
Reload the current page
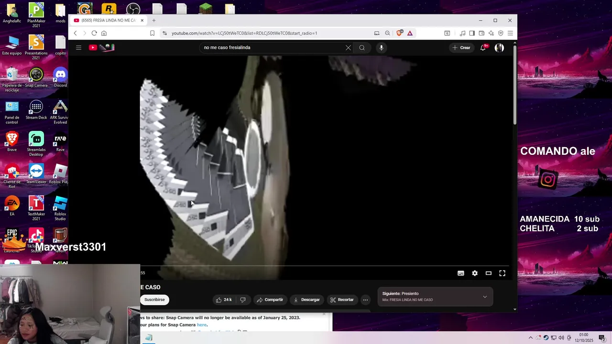[x=94, y=33]
